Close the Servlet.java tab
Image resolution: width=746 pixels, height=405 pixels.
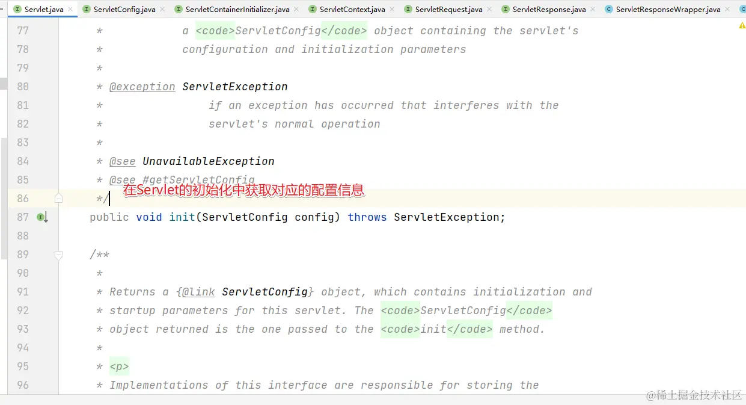[x=71, y=10]
